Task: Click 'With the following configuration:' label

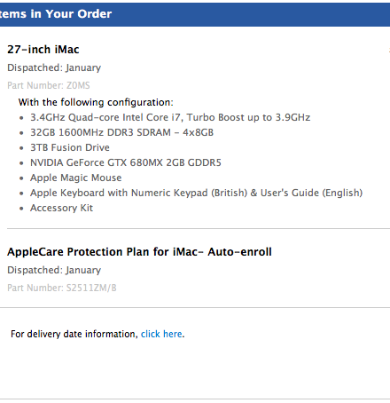Action: pyautogui.click(x=96, y=102)
